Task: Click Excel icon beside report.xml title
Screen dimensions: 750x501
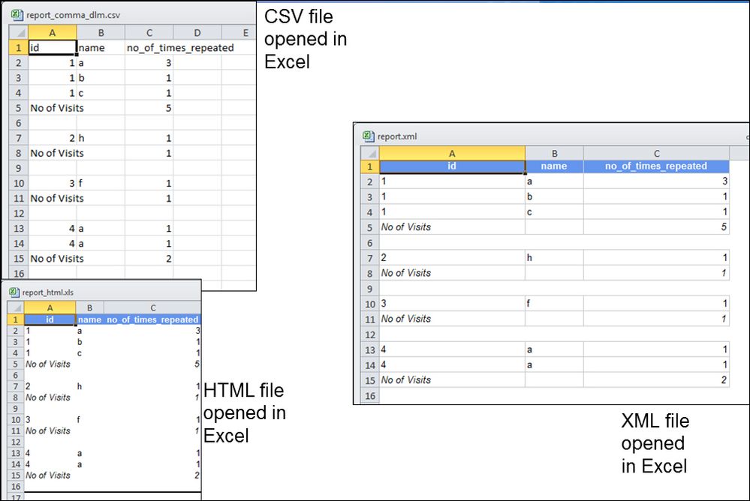Action: [x=368, y=136]
